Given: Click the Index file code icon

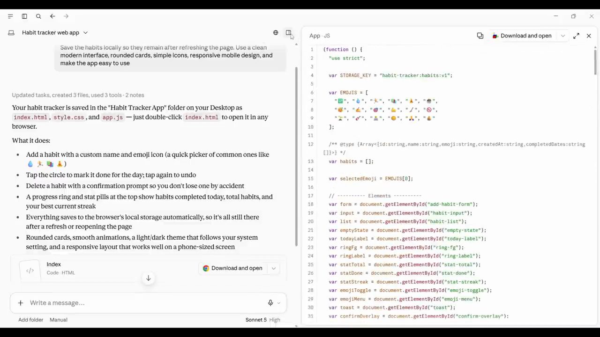Looking at the screenshot, I should [x=30, y=271].
